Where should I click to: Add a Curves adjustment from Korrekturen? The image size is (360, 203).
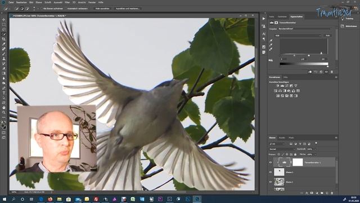[x=287, y=86]
